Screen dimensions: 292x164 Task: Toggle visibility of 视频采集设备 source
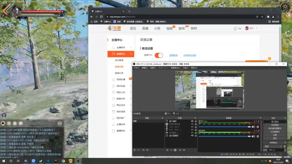[x=192, y=124]
